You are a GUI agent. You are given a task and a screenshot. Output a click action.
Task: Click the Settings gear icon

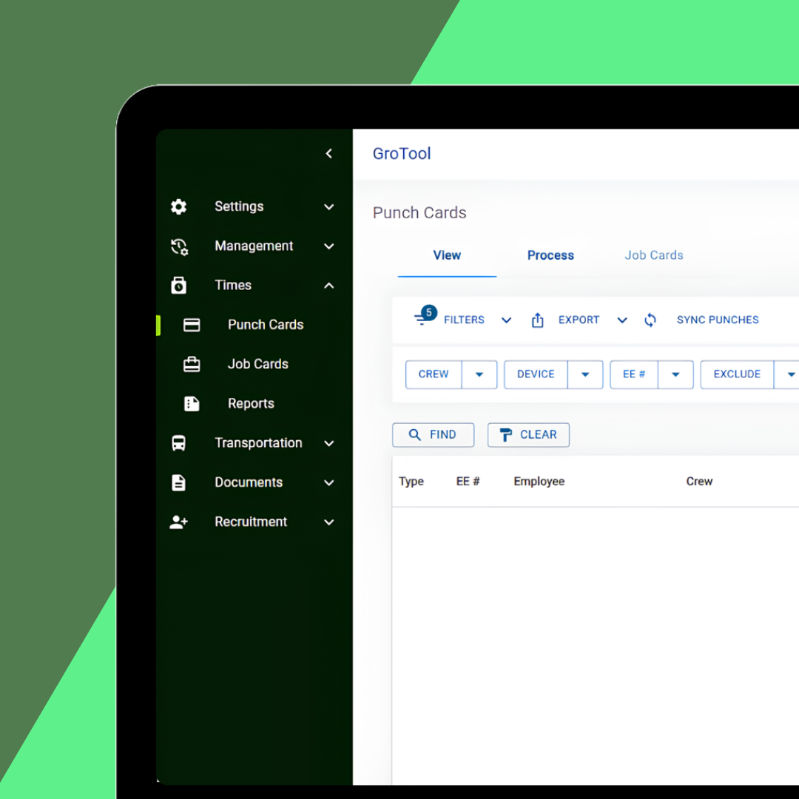(x=178, y=206)
